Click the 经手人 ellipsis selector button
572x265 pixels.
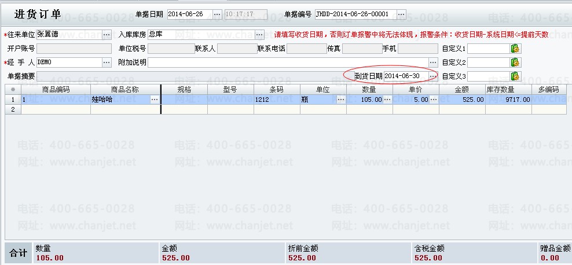(107, 62)
